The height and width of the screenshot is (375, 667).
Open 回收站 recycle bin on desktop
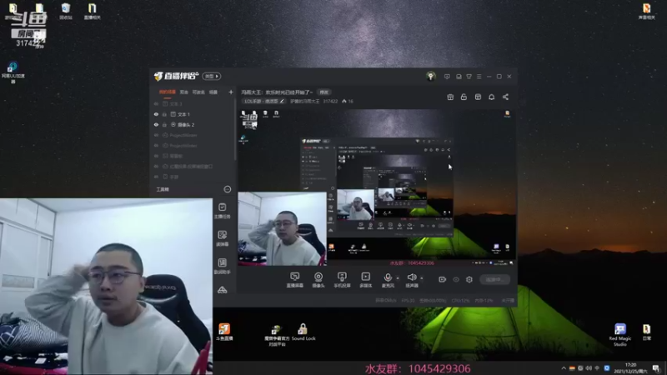(x=66, y=12)
